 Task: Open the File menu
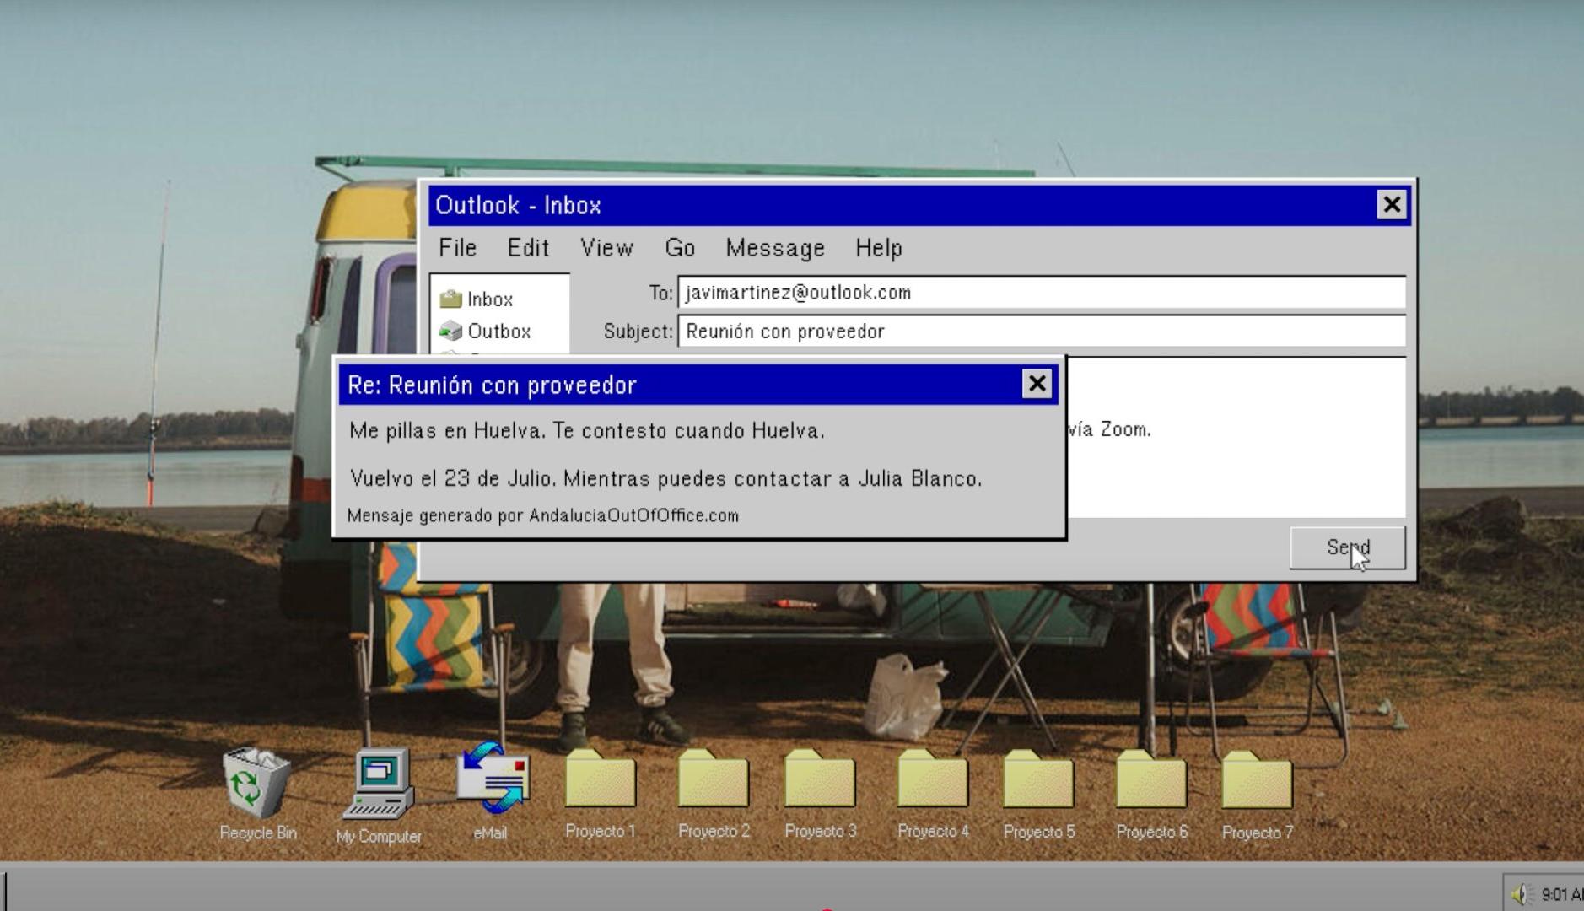click(457, 248)
